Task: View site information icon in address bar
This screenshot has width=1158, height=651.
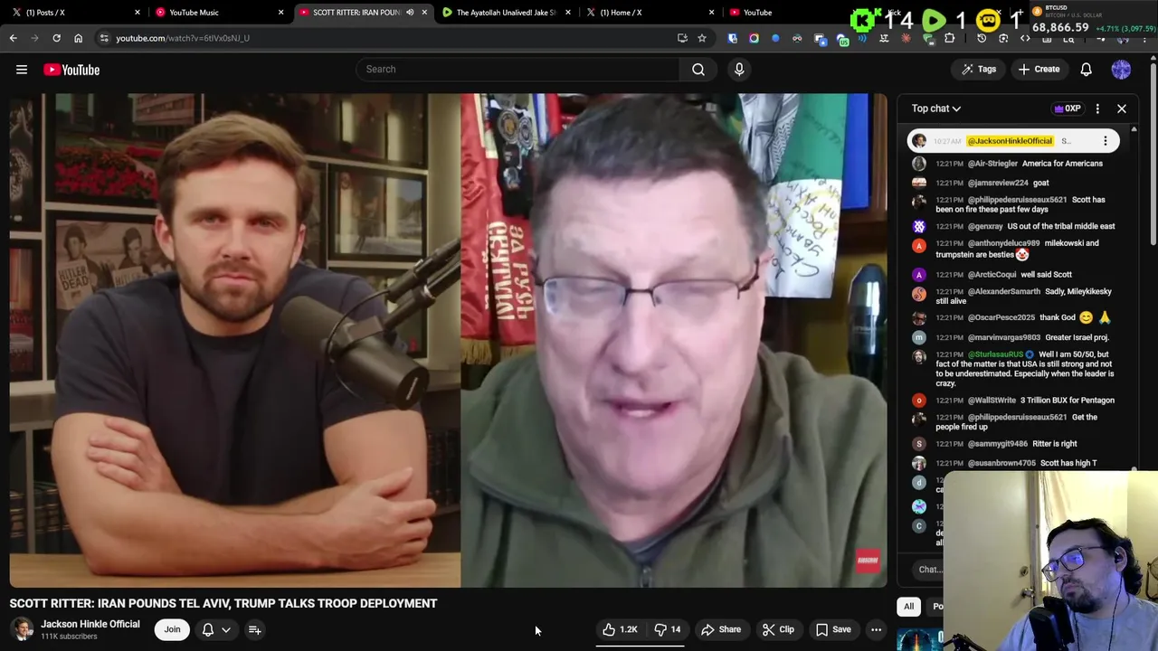Action: point(104,38)
